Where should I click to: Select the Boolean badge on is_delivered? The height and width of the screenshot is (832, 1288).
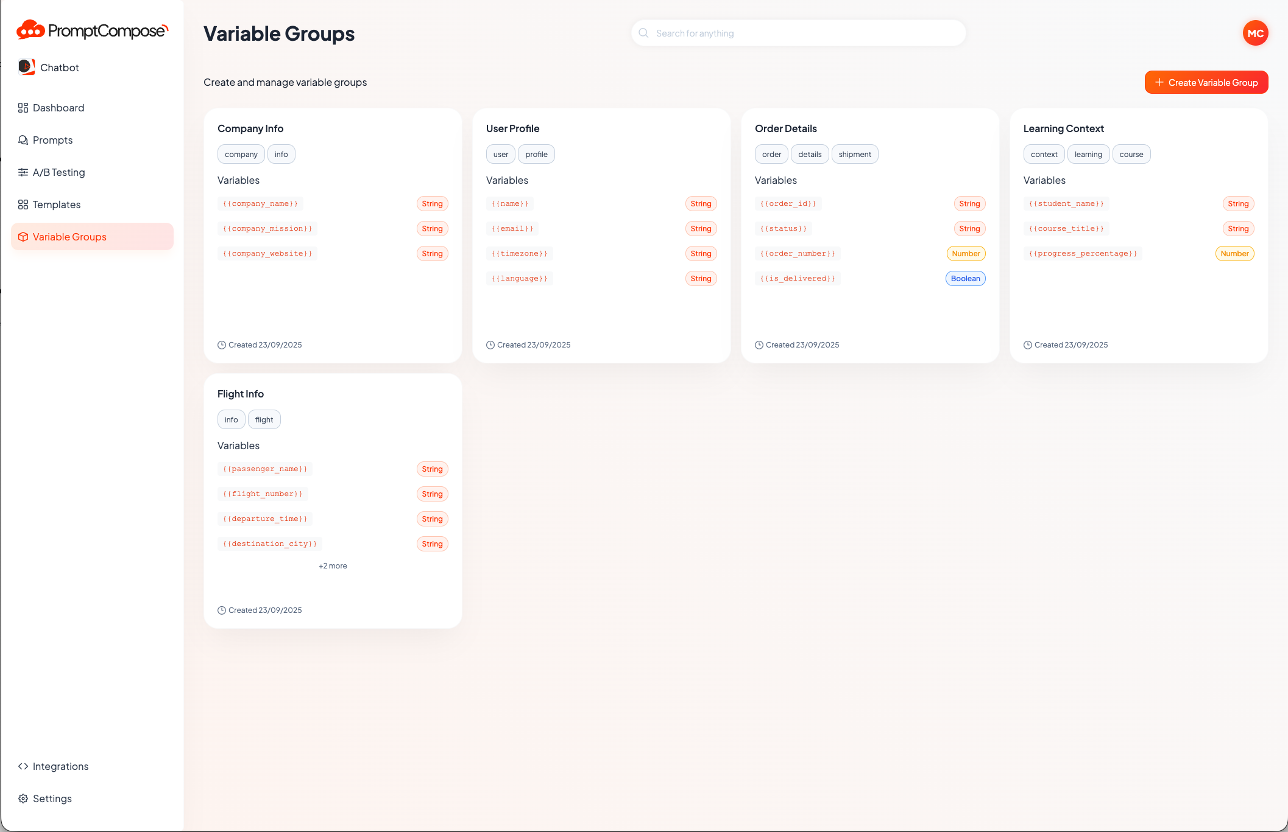click(965, 278)
